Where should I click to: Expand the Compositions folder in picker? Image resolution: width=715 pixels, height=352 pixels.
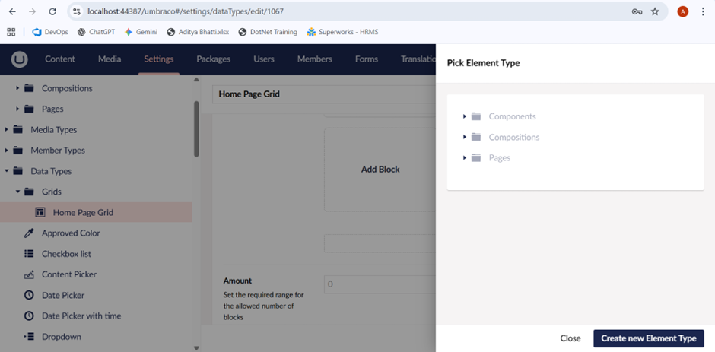pos(465,137)
